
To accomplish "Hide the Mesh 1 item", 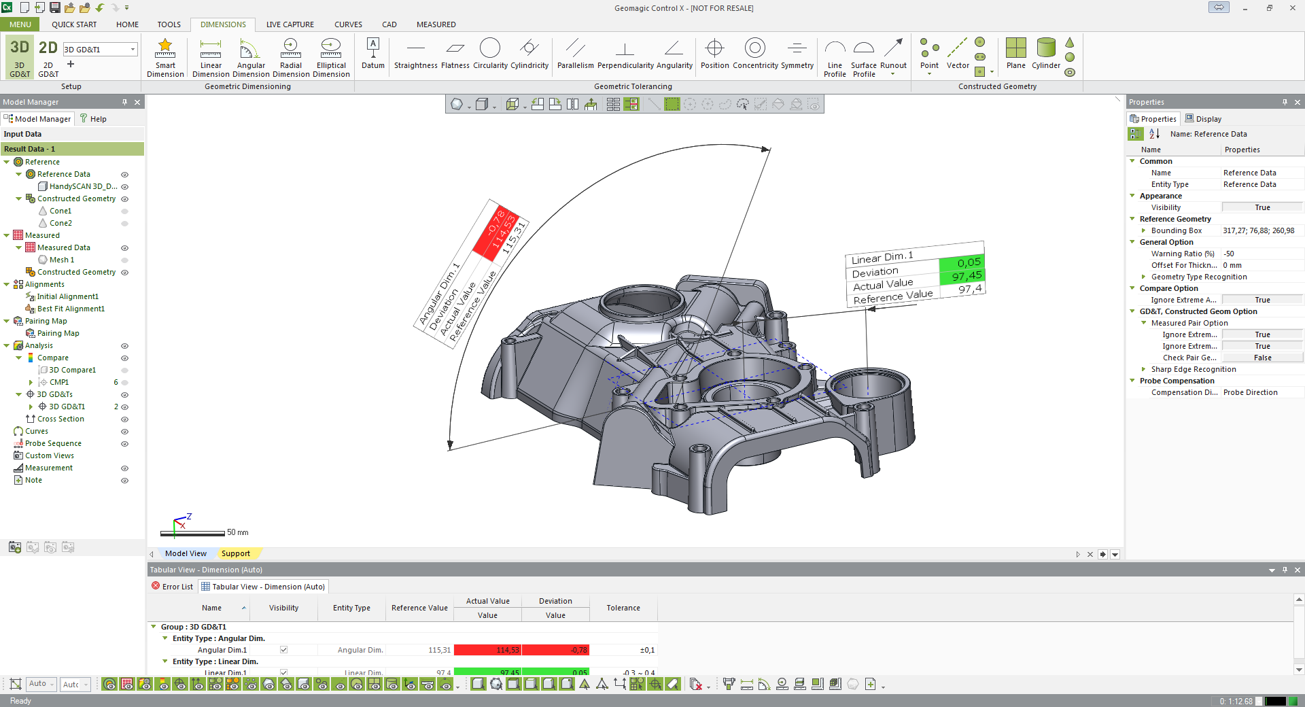I will [124, 260].
